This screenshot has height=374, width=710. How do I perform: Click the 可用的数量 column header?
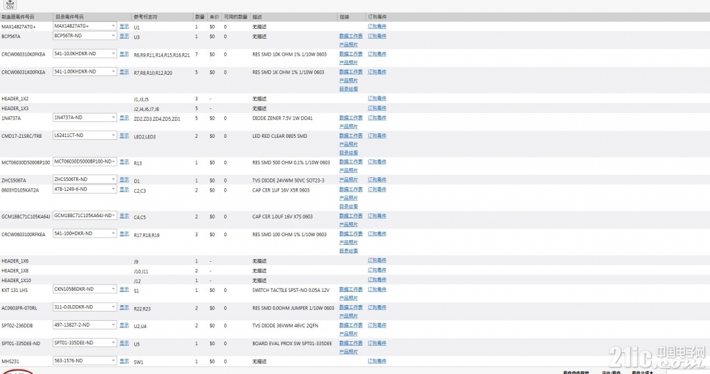(235, 16)
